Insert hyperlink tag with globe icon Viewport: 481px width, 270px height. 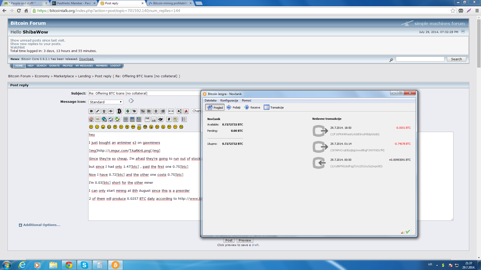click(104, 119)
